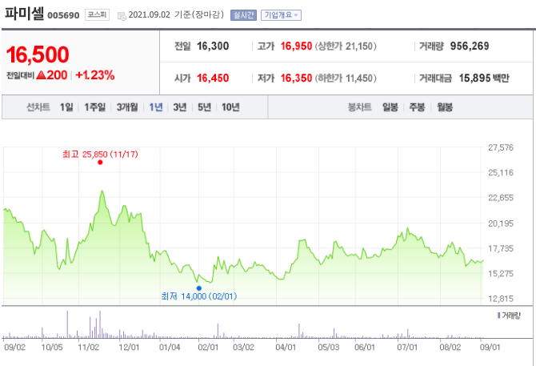Select the 1일 line chart tab
The image size is (536, 366).
(66, 107)
